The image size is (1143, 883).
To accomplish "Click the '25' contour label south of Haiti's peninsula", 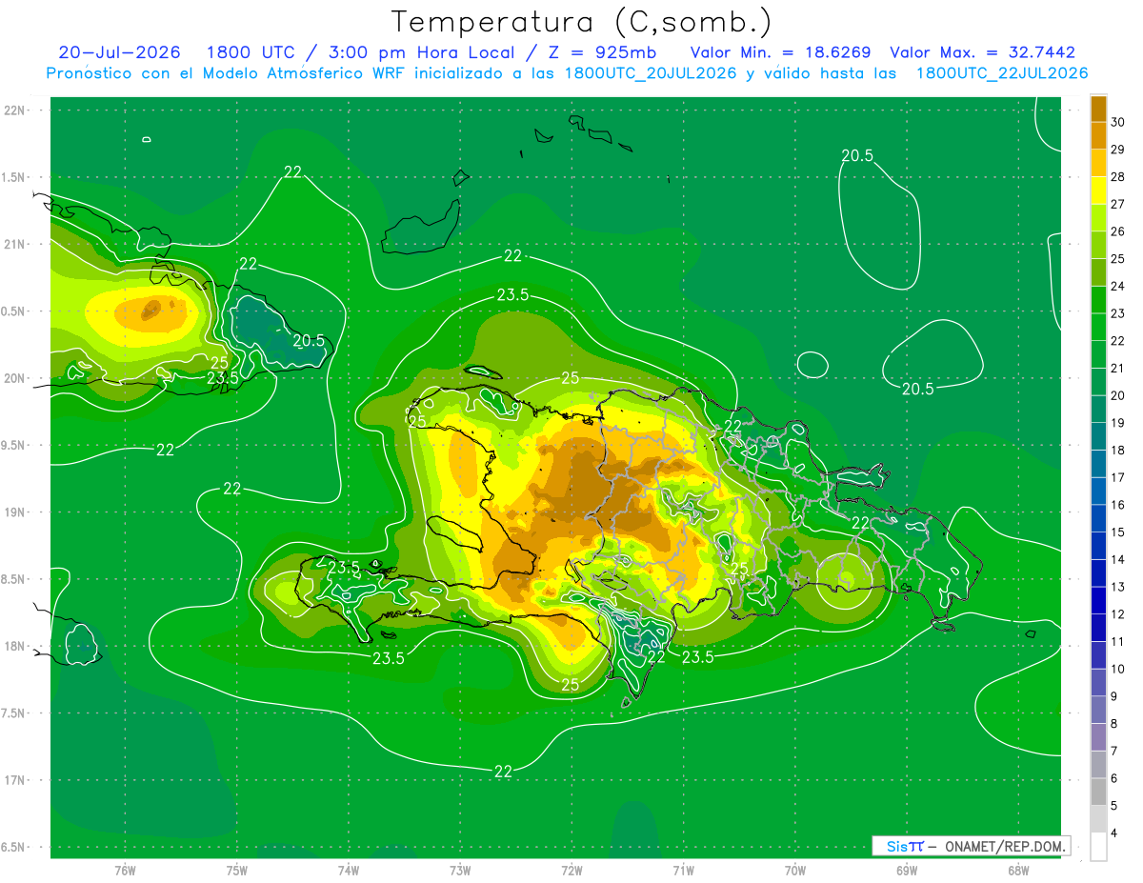I will click(570, 684).
